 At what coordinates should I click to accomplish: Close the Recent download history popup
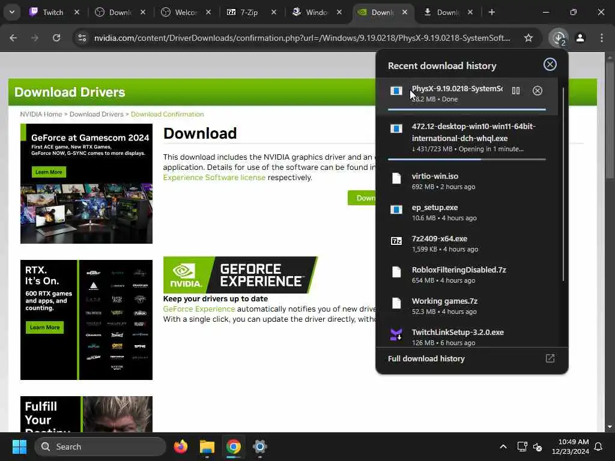coord(550,64)
